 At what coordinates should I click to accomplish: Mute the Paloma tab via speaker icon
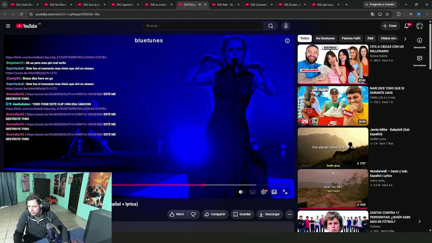coord(200,5)
